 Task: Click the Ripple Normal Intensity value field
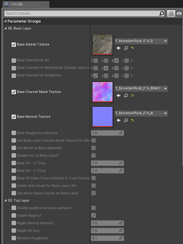(x=107, y=223)
